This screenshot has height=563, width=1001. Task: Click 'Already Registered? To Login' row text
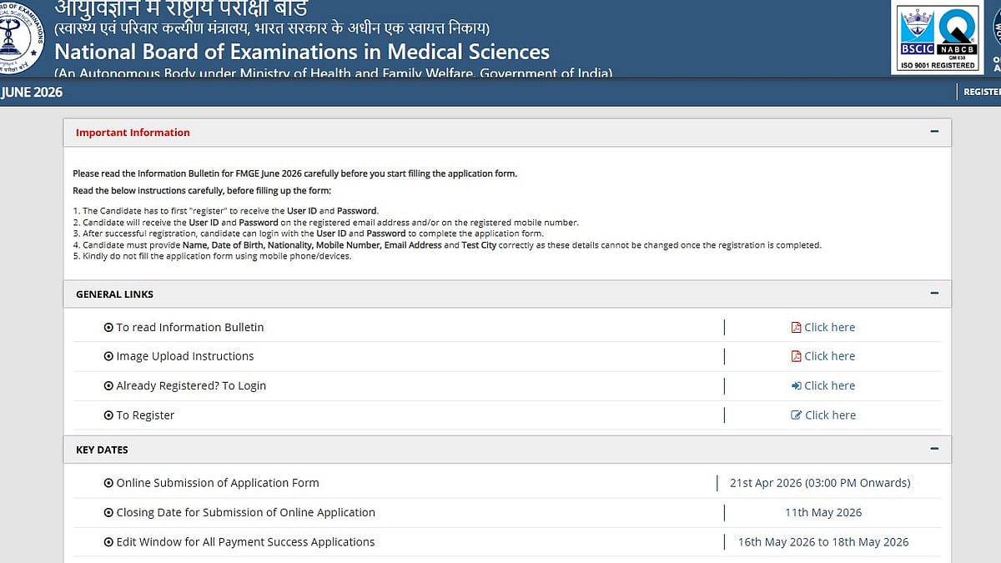pyautogui.click(x=192, y=385)
